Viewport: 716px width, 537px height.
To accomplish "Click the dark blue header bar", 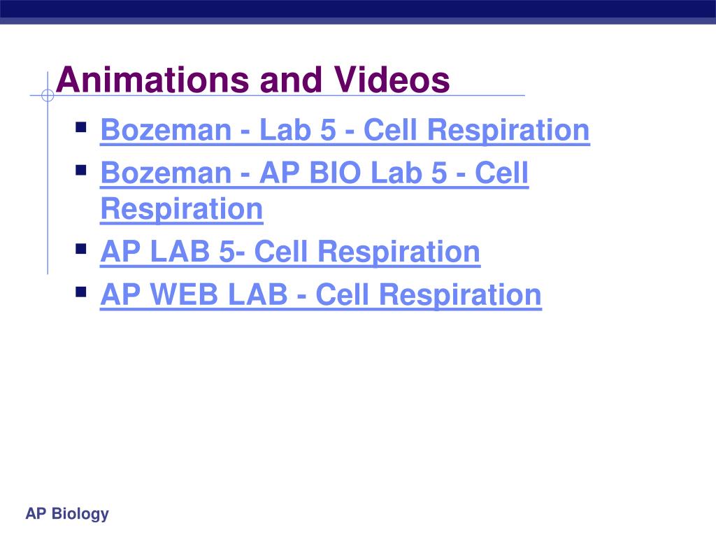I will pos(358,12).
